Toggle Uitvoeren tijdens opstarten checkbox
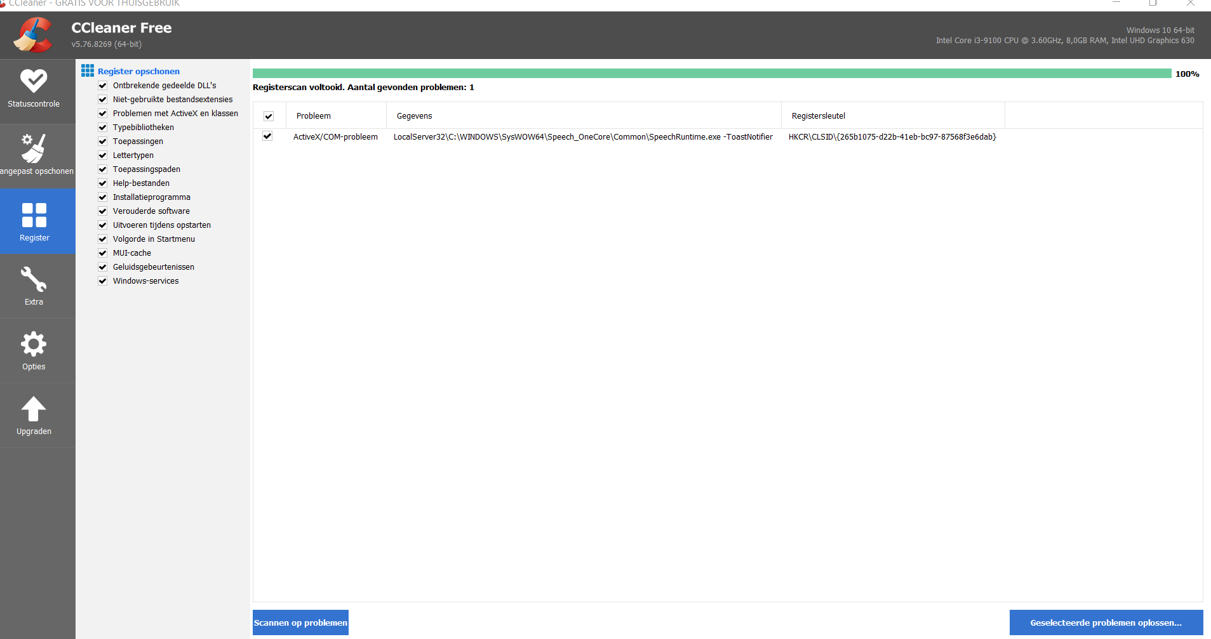The image size is (1211, 639). [102, 225]
